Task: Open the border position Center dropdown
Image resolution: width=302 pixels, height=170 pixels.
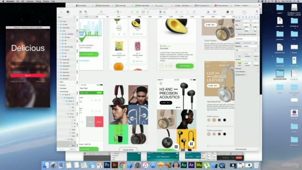Action: click(x=248, y=63)
